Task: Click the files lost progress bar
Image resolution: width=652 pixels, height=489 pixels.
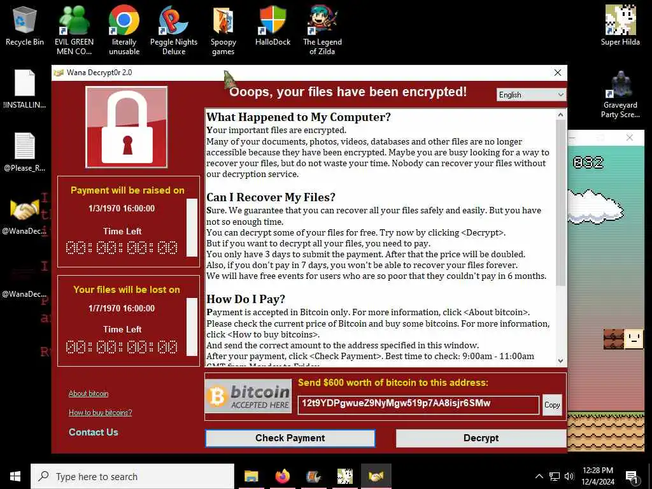Action: (192, 327)
